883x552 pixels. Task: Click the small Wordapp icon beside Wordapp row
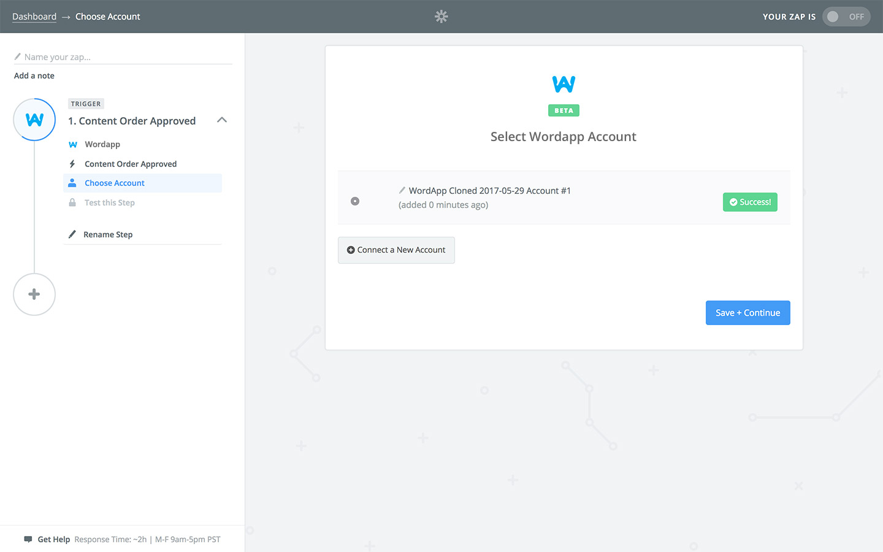coord(73,145)
